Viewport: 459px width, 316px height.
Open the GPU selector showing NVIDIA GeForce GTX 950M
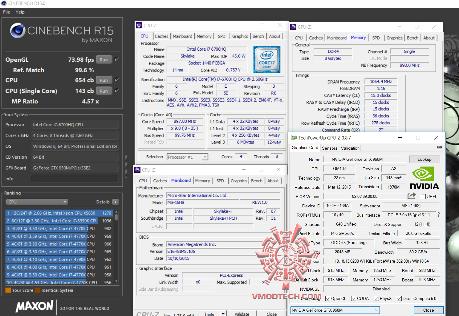pos(376,310)
